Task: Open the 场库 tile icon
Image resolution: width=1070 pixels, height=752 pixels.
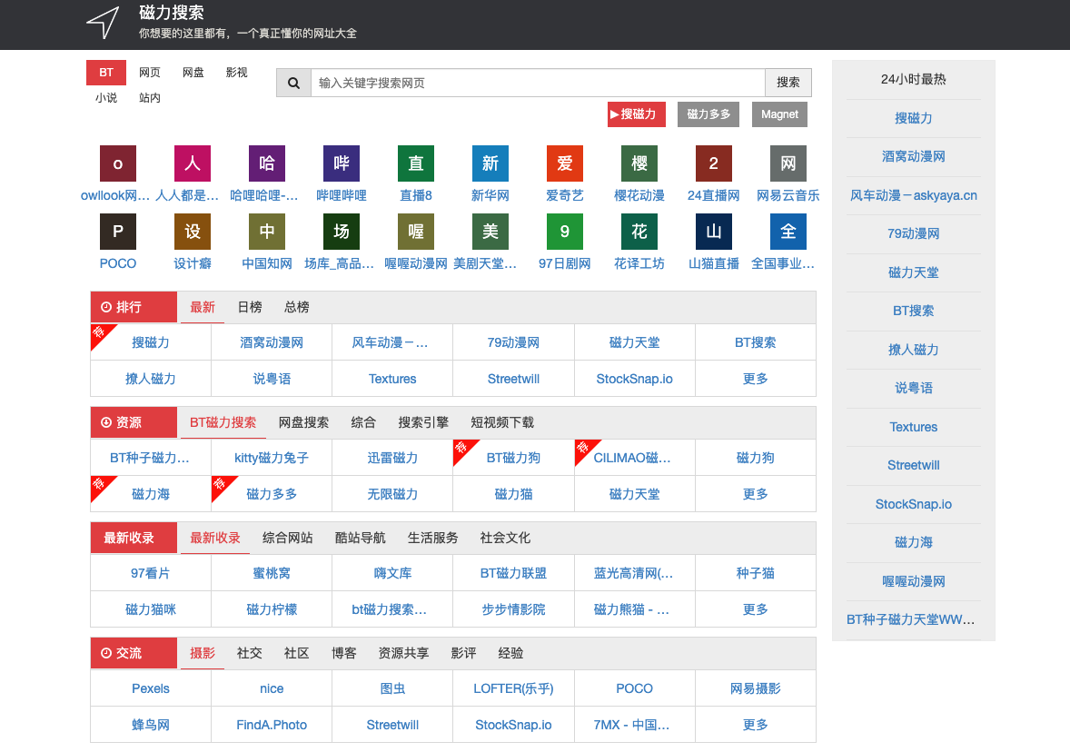Action: pyautogui.click(x=342, y=232)
